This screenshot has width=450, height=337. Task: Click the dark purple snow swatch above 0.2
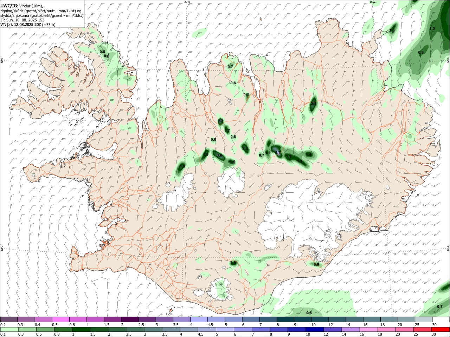tap(9, 319)
